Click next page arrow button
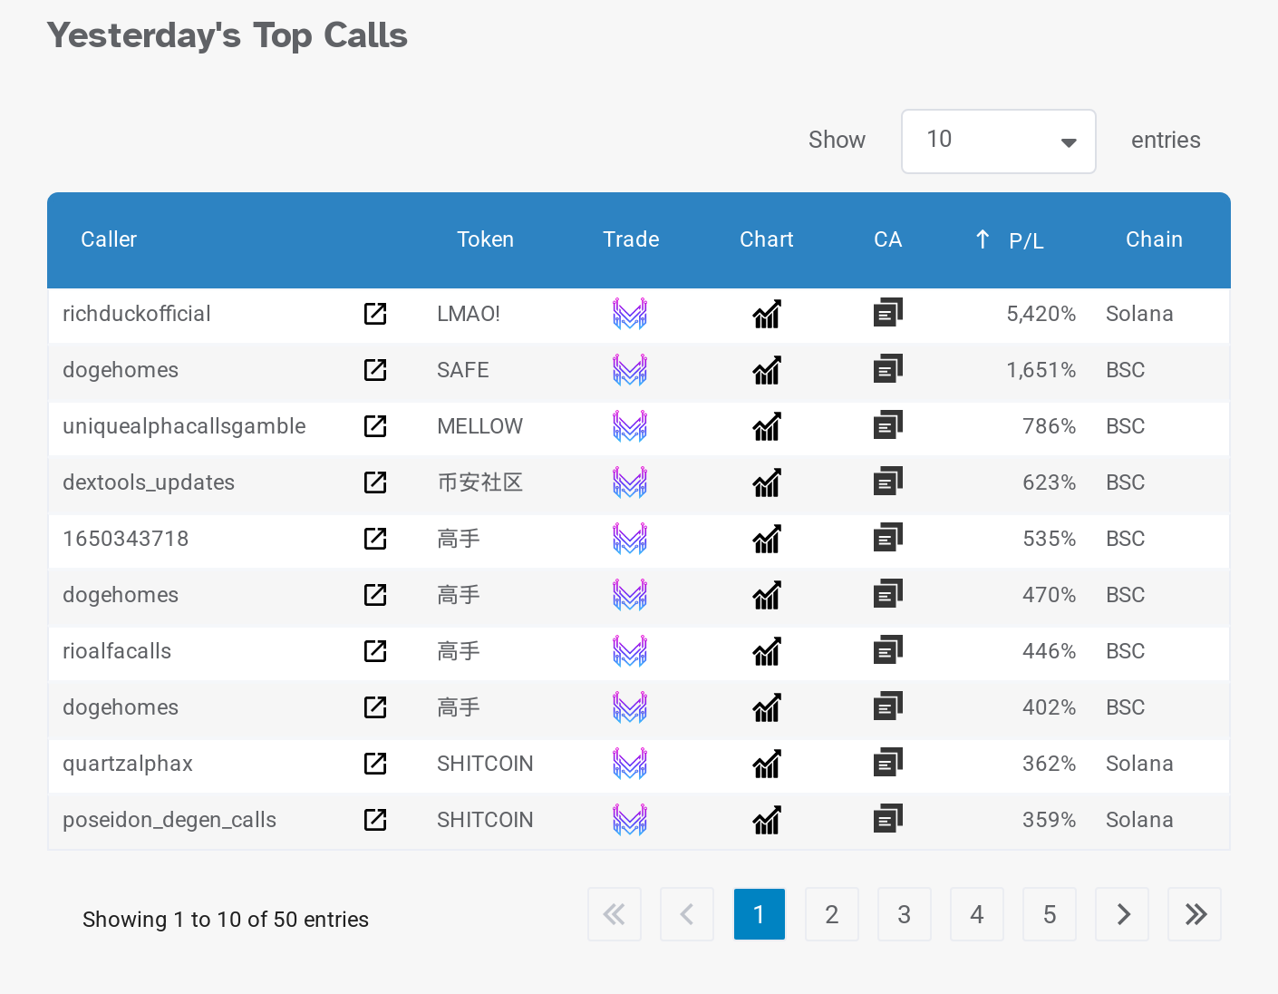 point(1122,914)
